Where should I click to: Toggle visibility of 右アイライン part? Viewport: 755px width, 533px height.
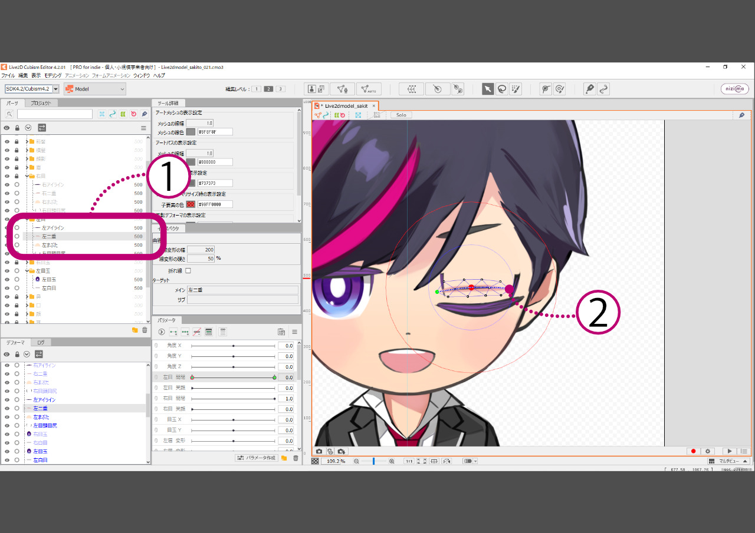(x=7, y=184)
